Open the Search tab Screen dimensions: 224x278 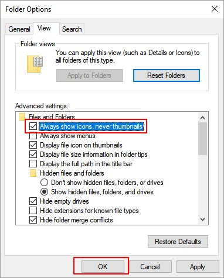72,29
